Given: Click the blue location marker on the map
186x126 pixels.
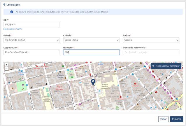Looking at the screenshot, I should (x=93, y=82).
